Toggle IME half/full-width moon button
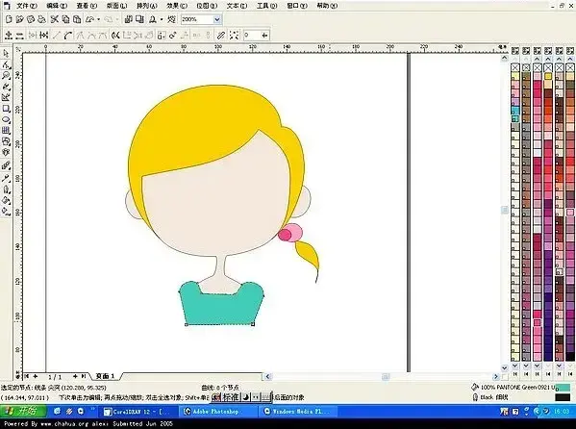 [246, 397]
